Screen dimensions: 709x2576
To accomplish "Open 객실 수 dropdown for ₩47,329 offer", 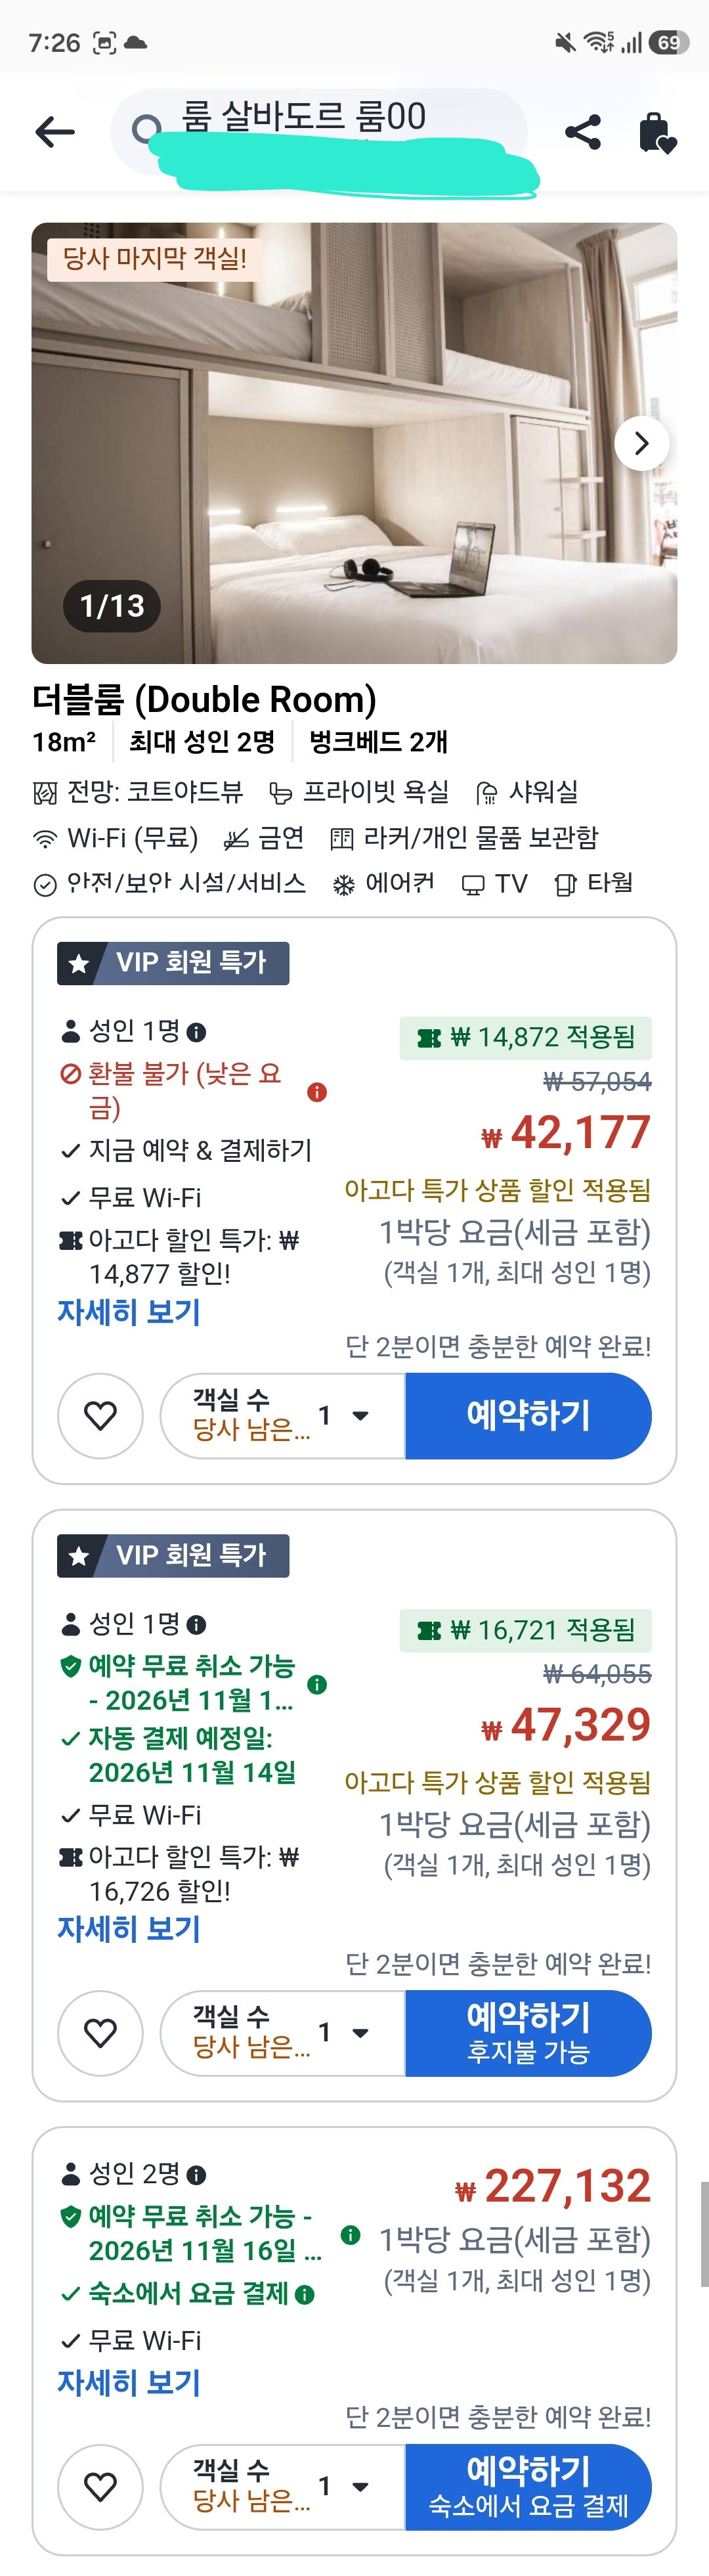I will point(283,2033).
